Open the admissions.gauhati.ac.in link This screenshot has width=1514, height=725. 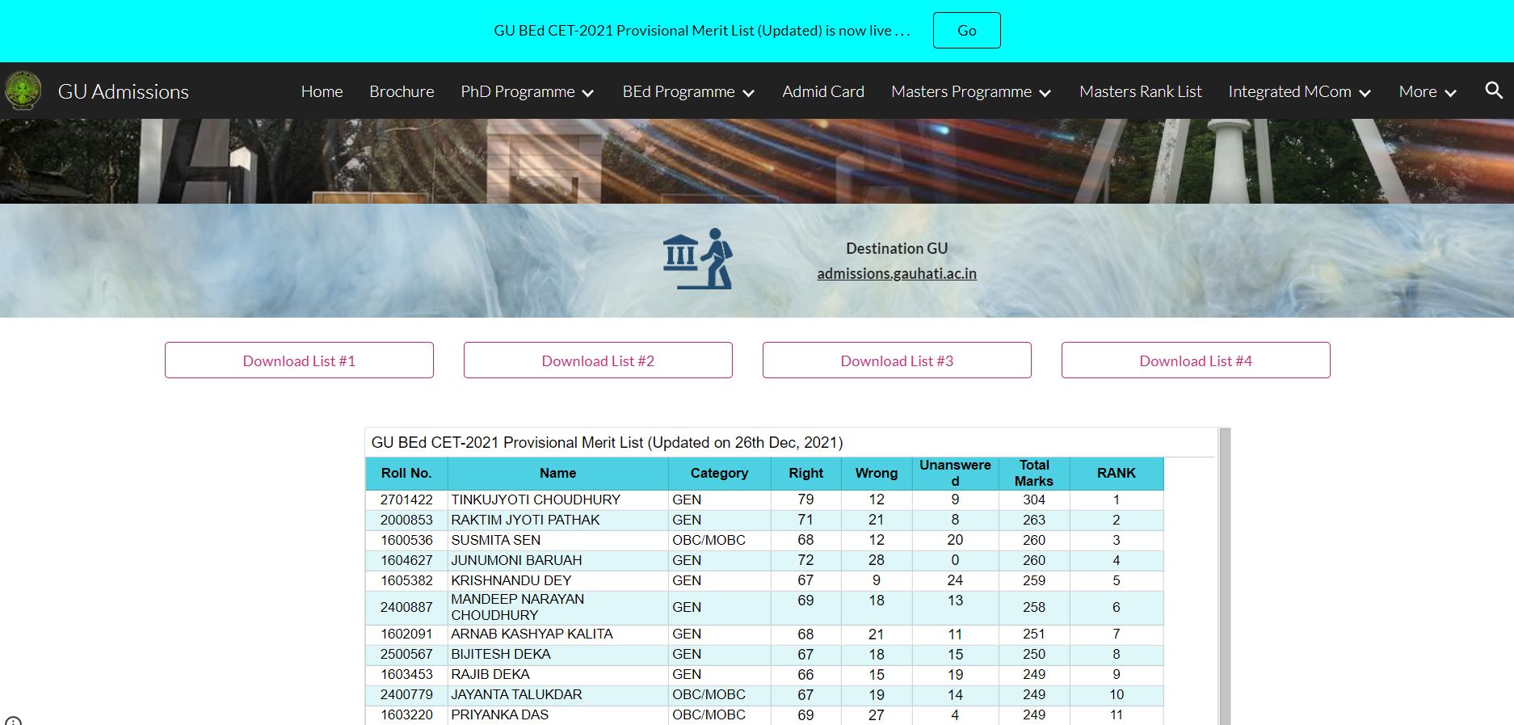(897, 273)
